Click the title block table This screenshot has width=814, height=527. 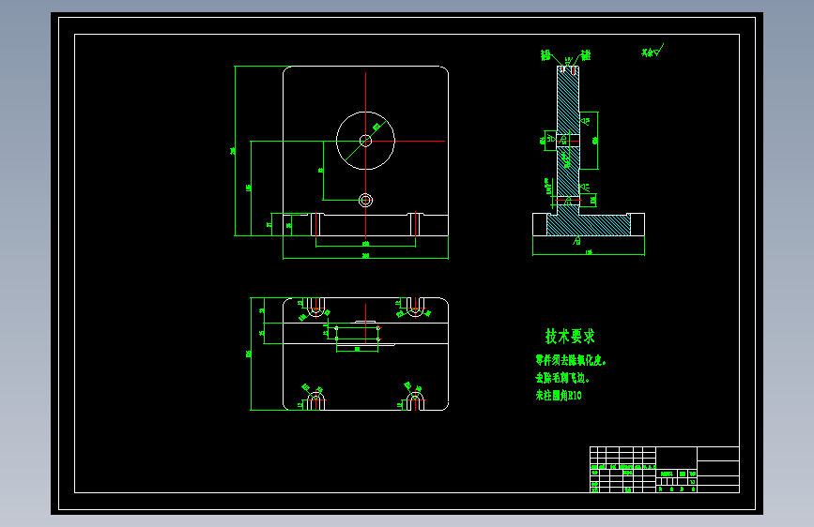pyautogui.click(x=665, y=470)
